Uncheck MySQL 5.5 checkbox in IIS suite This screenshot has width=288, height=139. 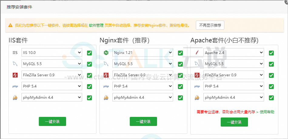(x=89, y=64)
